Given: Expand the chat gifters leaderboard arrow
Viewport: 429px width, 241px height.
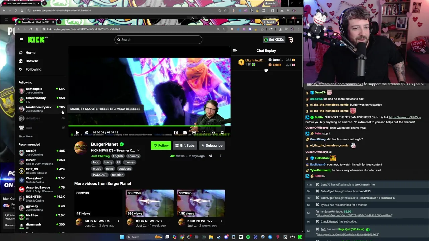Looking at the screenshot, I should click(266, 71).
